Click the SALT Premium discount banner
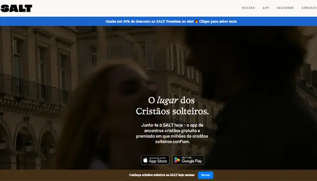Screen dimensions: 317x181 point(158,21)
